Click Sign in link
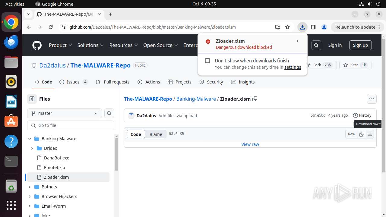Viewport: 386px width, 217px height. pyautogui.click(x=335, y=45)
